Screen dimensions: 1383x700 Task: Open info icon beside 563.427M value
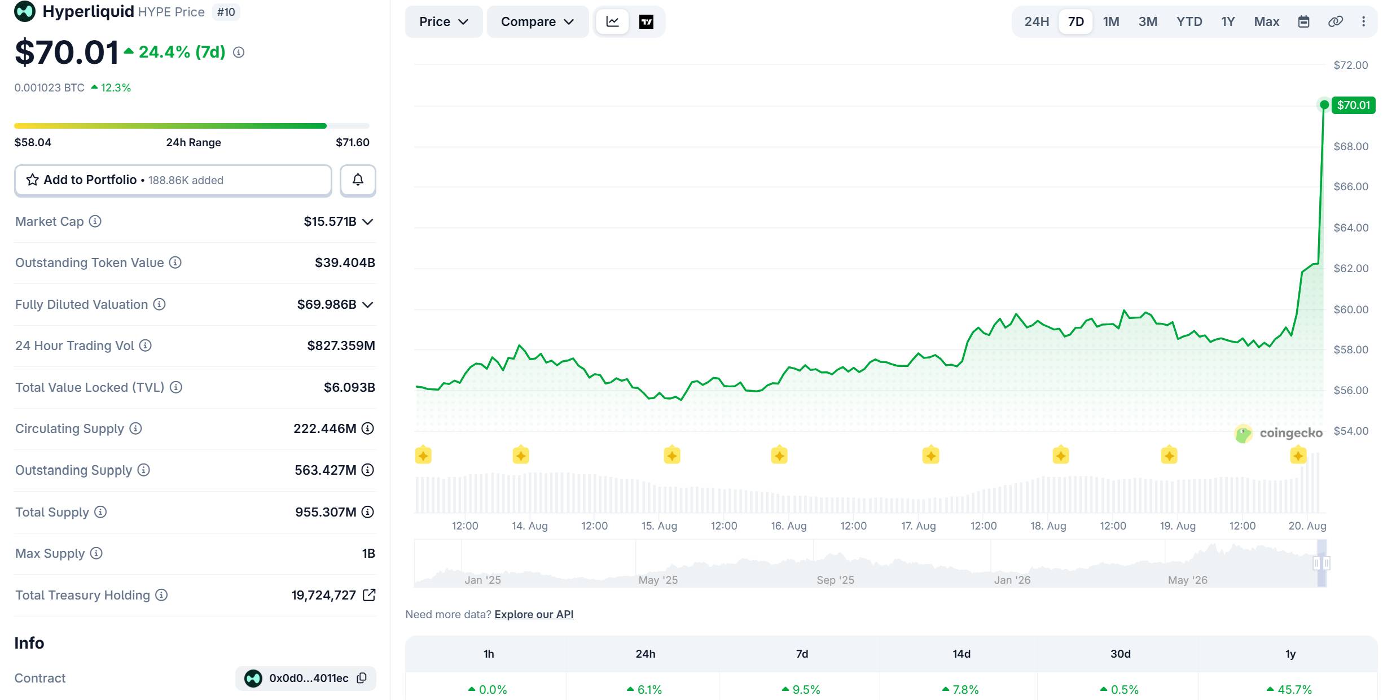click(368, 470)
